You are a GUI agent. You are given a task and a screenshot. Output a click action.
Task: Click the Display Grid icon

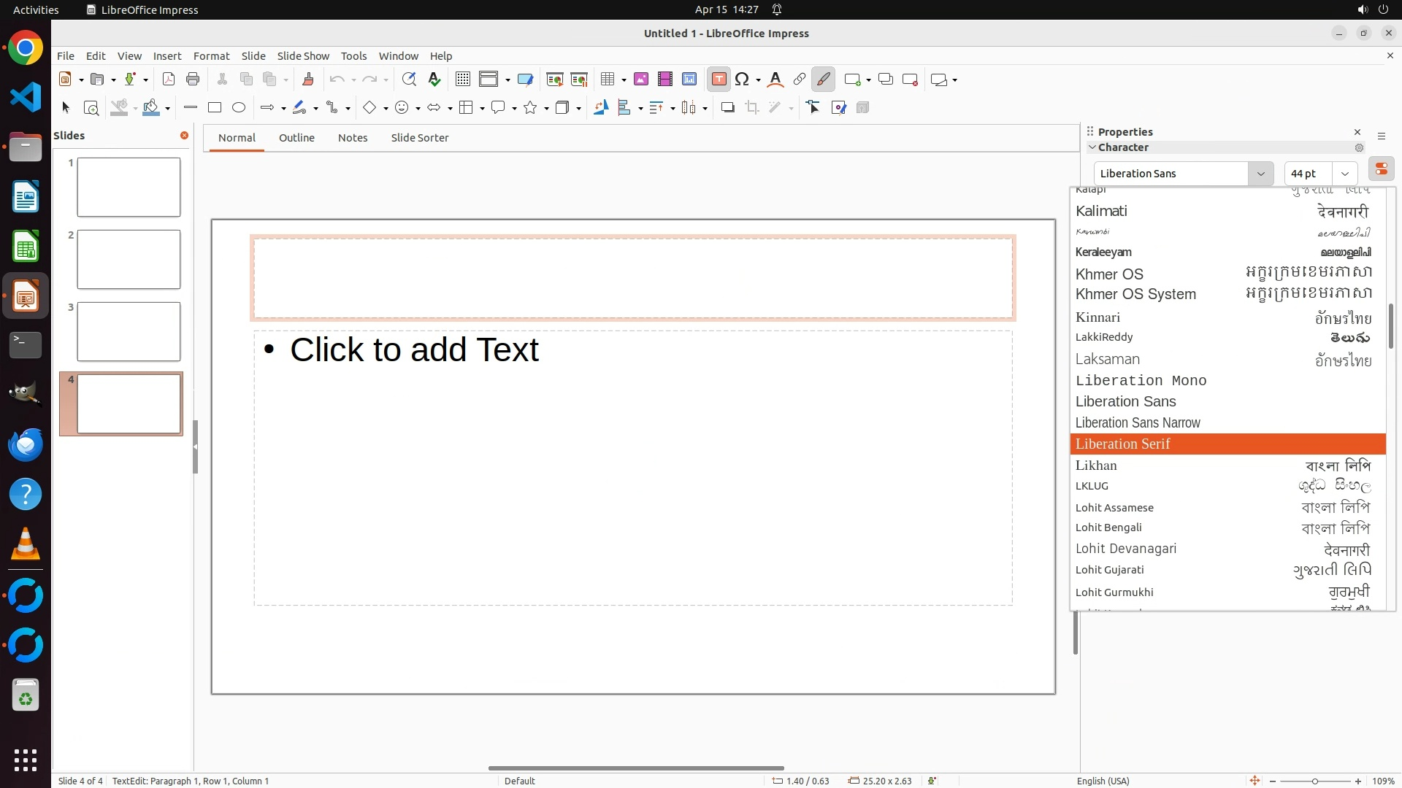[x=463, y=80]
